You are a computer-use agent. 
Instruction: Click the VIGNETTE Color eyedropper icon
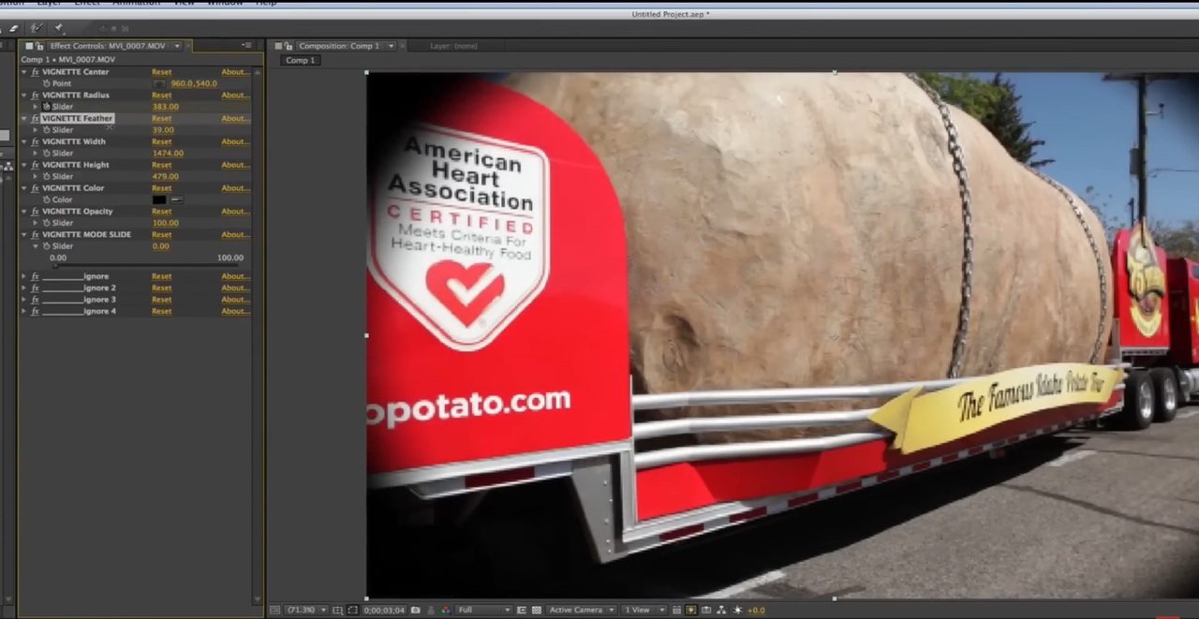click(176, 199)
